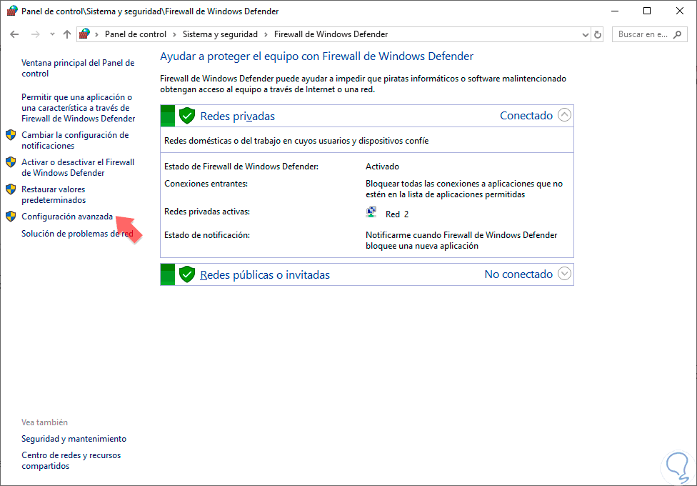Click shield icon beside Restaurar valores predeterminados

pyautogui.click(x=11, y=189)
